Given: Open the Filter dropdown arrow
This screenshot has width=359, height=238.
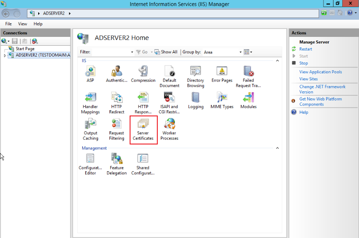Looking at the screenshot, I should pyautogui.click(x=132, y=52).
